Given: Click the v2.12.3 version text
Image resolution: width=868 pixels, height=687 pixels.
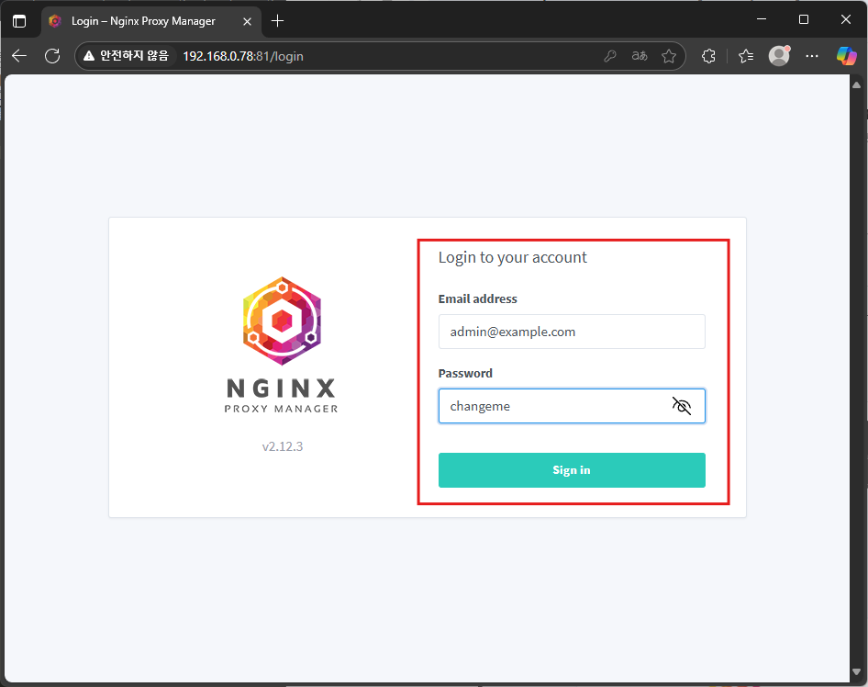Looking at the screenshot, I should [x=283, y=446].
